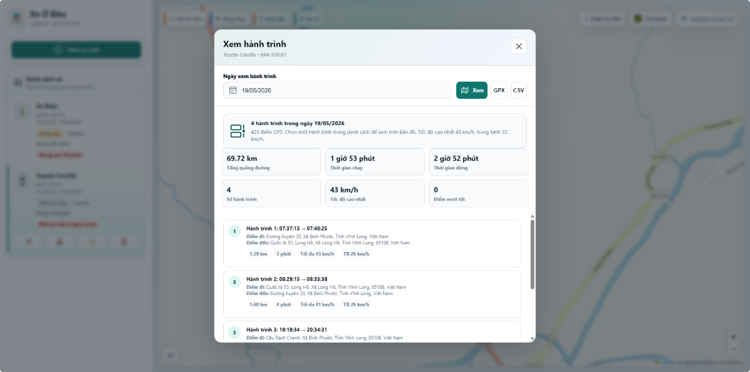This screenshot has width=750, height=372.
Task: Click the number 2 badge of journey two
Action: [x=234, y=282]
